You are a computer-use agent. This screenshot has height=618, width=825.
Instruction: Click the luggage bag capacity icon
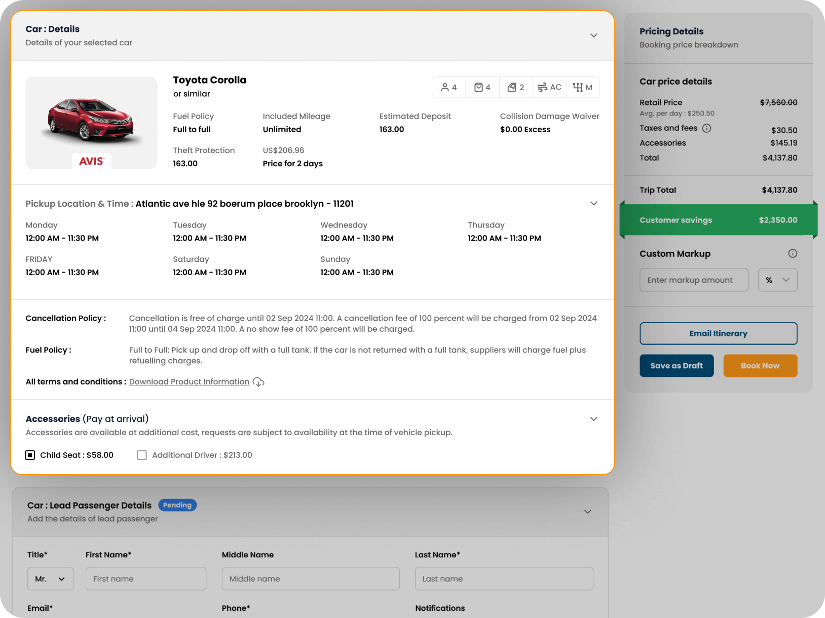tap(478, 87)
